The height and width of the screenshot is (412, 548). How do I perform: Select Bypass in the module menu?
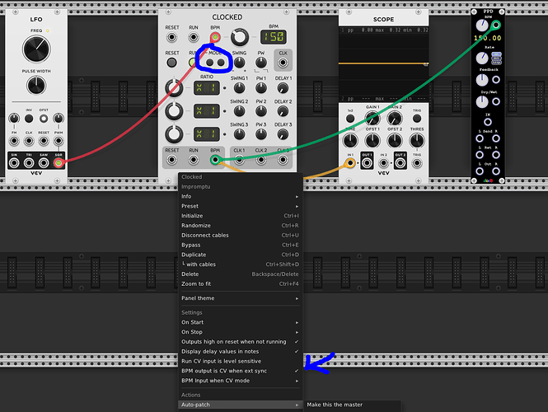240,246
